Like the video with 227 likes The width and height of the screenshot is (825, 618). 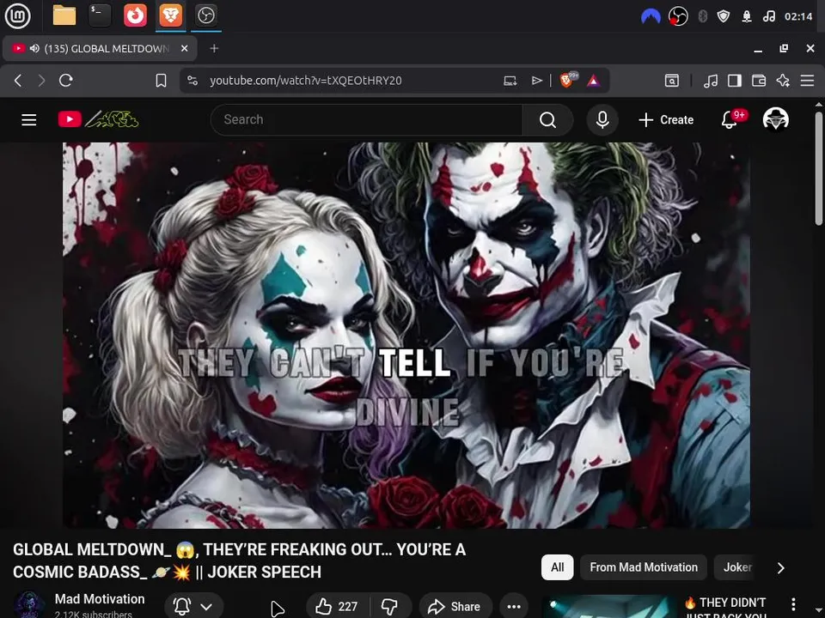pos(337,607)
